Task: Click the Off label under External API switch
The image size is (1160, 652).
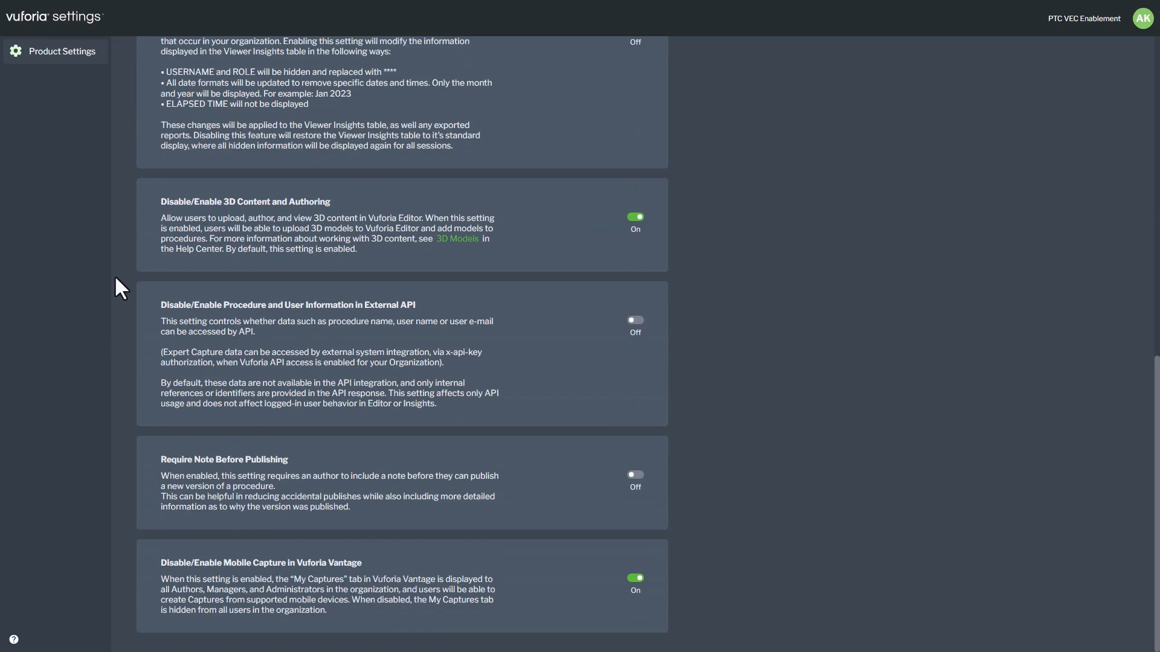Action: pos(636,333)
